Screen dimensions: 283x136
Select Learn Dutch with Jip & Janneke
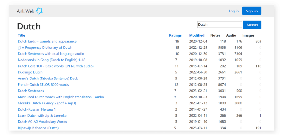pos(42,116)
